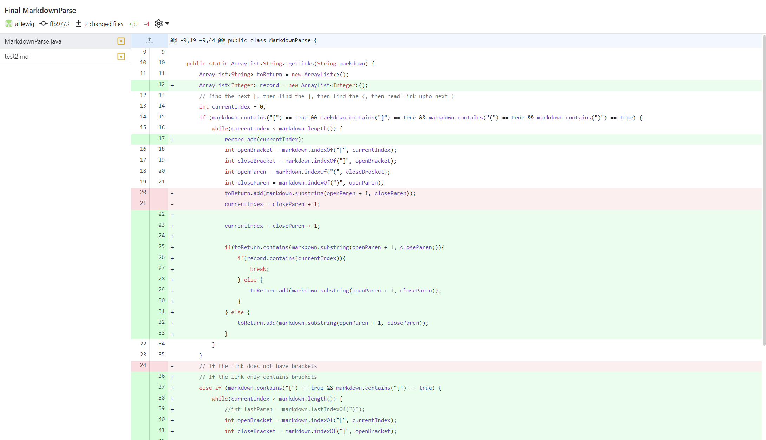Click the plus marker on line 12
The height and width of the screenshot is (440, 766).
[x=172, y=85]
